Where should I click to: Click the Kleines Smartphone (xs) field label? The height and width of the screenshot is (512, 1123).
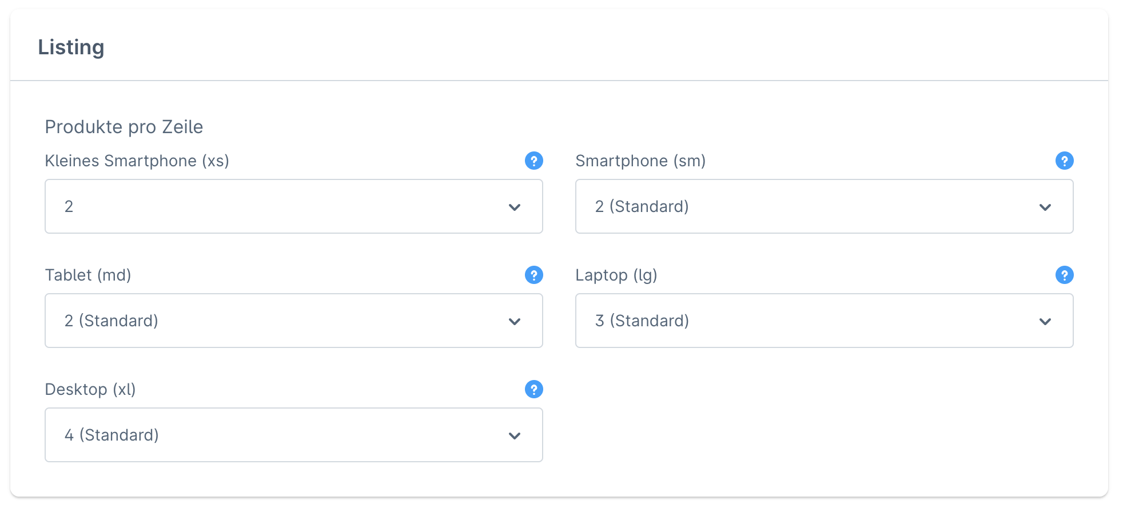click(137, 161)
